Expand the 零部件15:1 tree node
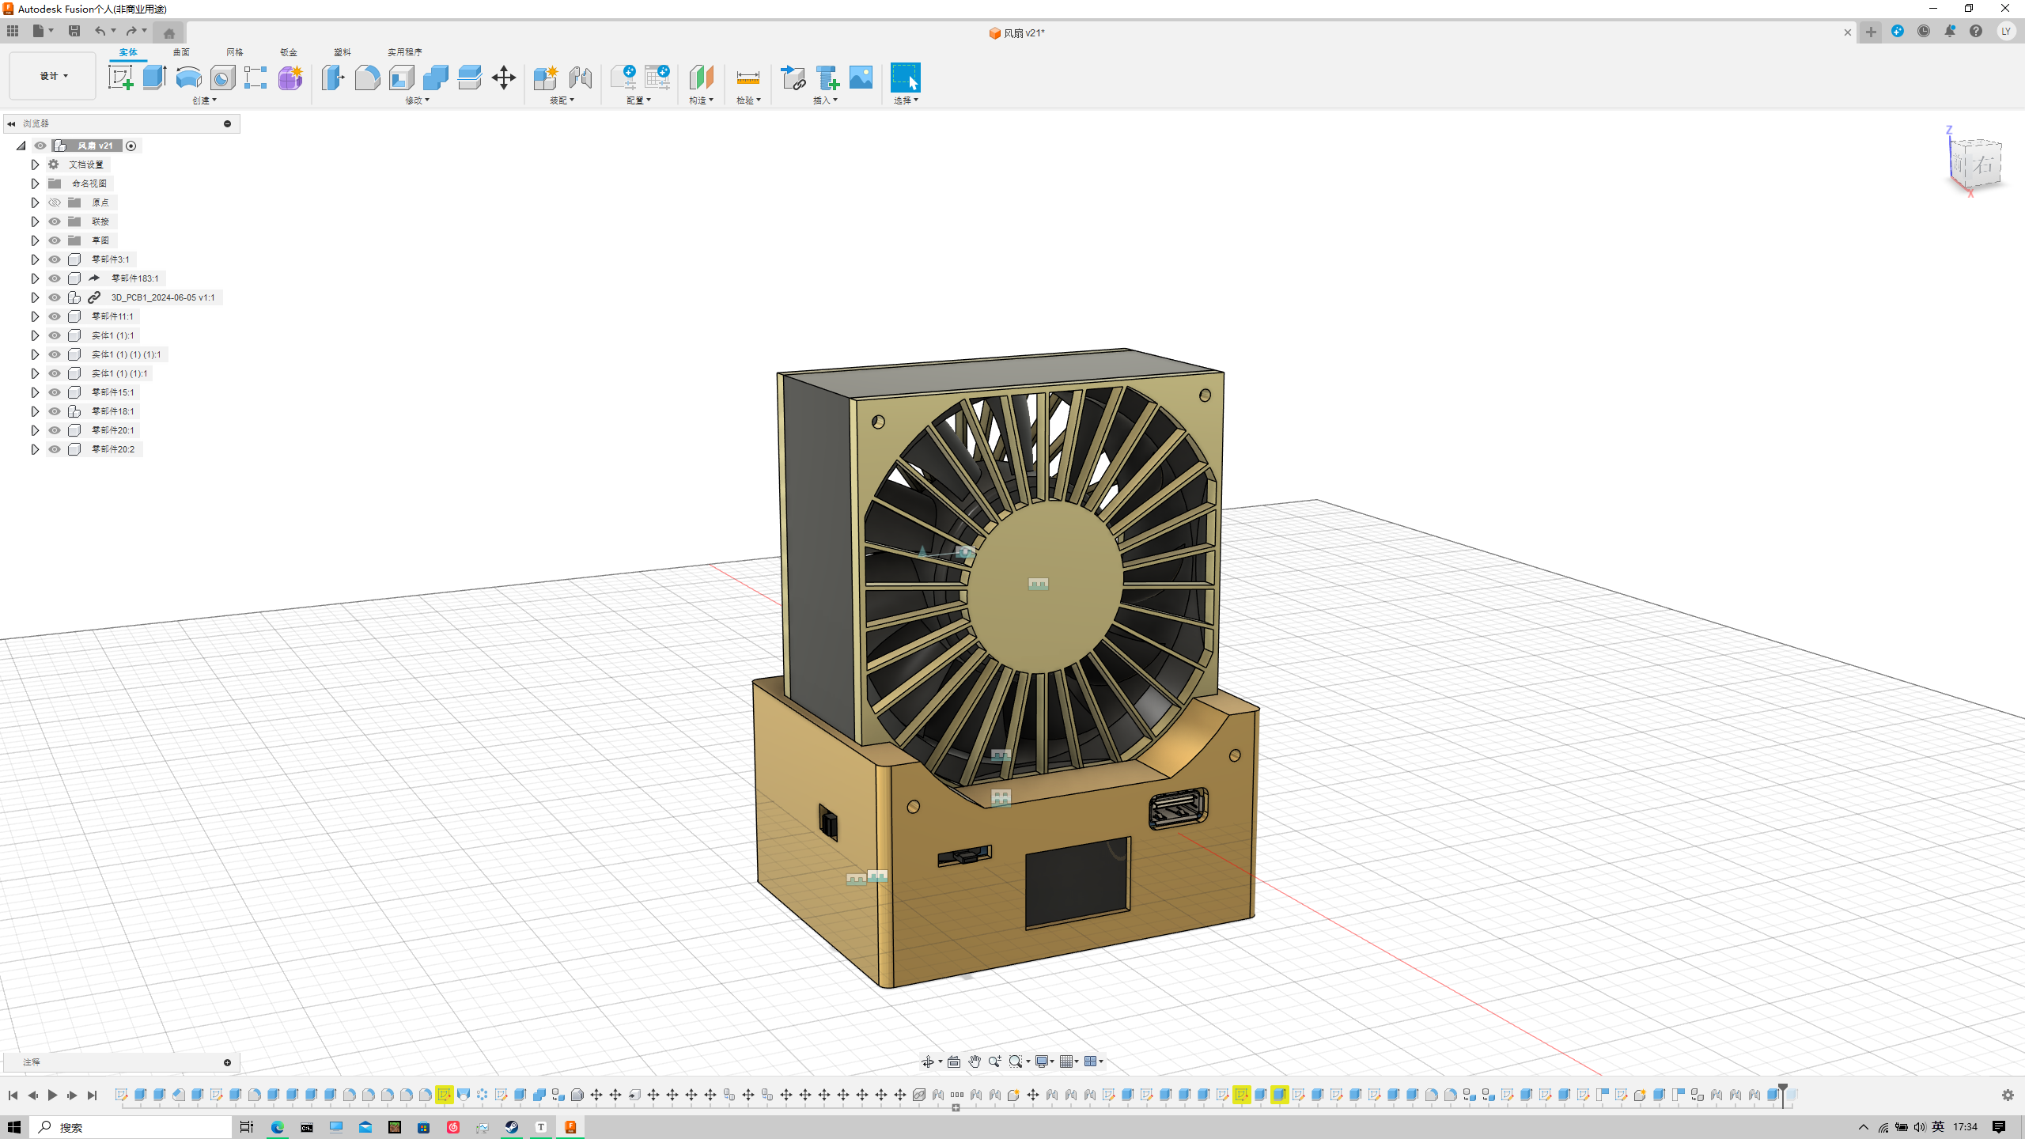Viewport: 2025px width, 1139px height. (35, 392)
